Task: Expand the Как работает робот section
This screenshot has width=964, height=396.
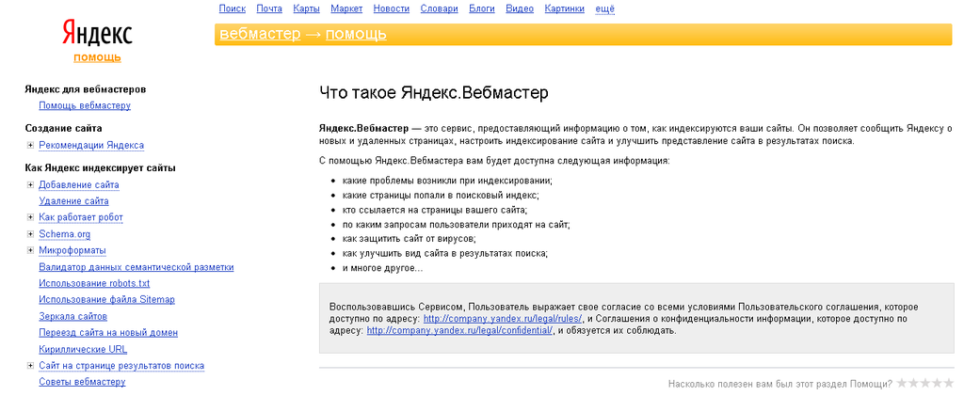Action: [30, 217]
